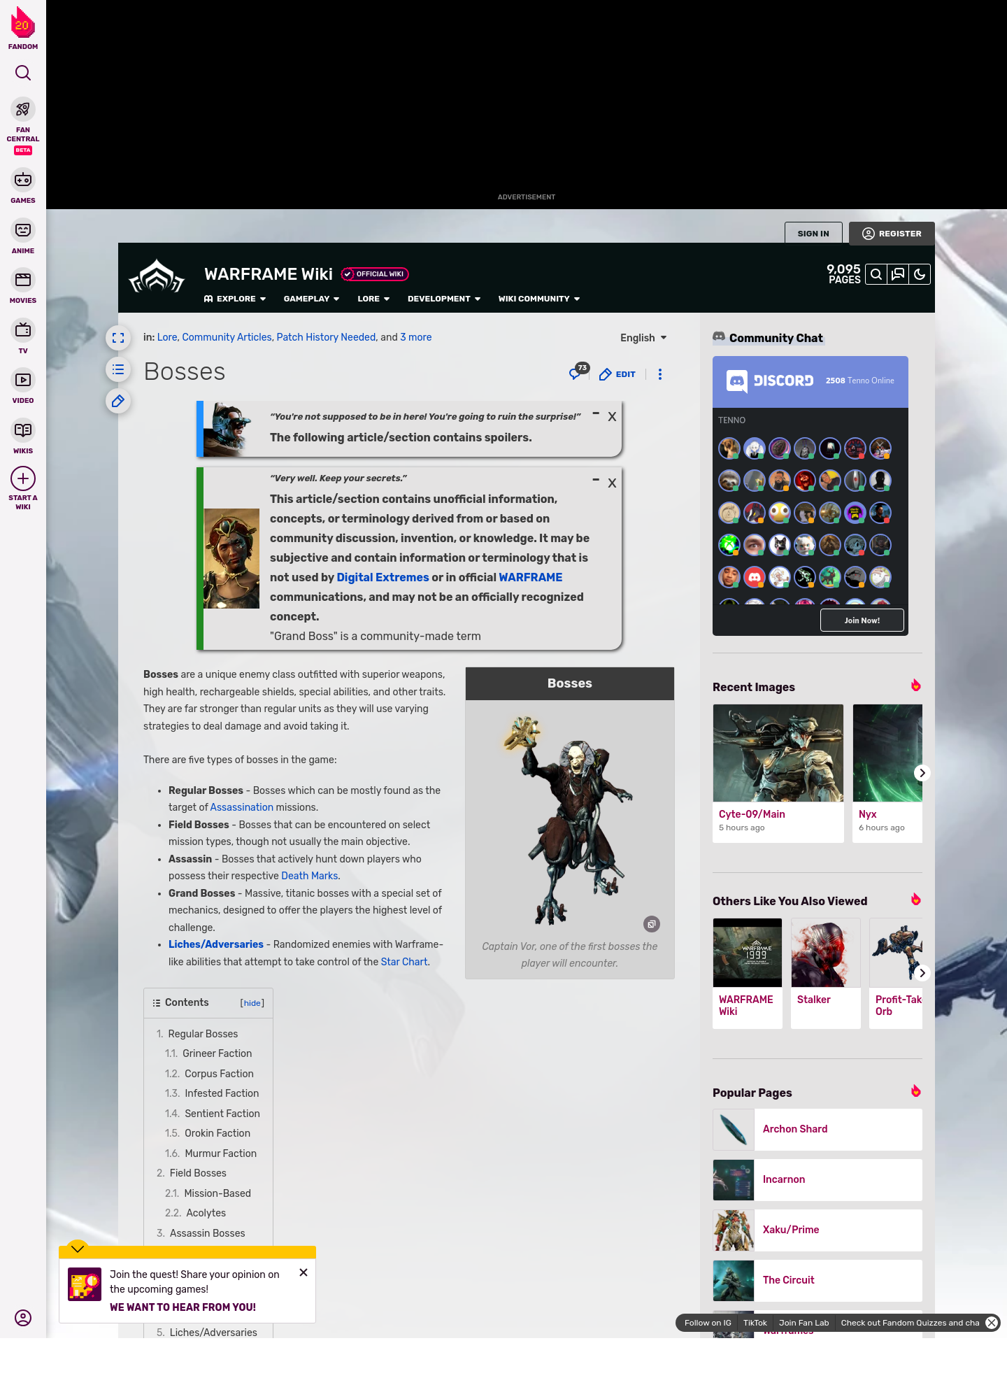This screenshot has height=1399, width=1007.
Task: Click Discord Join Now button
Action: click(862, 620)
